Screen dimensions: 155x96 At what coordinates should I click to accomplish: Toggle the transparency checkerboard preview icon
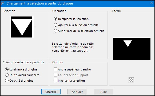tap(131, 80)
